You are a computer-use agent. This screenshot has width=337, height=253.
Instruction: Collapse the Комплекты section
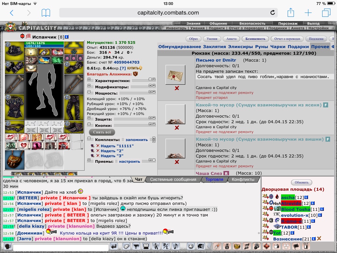tap(89, 139)
